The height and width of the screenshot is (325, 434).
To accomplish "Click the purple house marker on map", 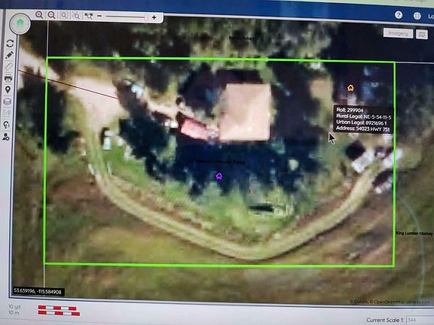I will tap(219, 176).
